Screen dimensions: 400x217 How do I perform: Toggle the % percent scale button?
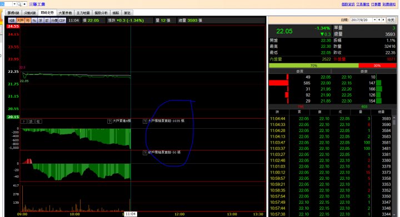(34, 21)
